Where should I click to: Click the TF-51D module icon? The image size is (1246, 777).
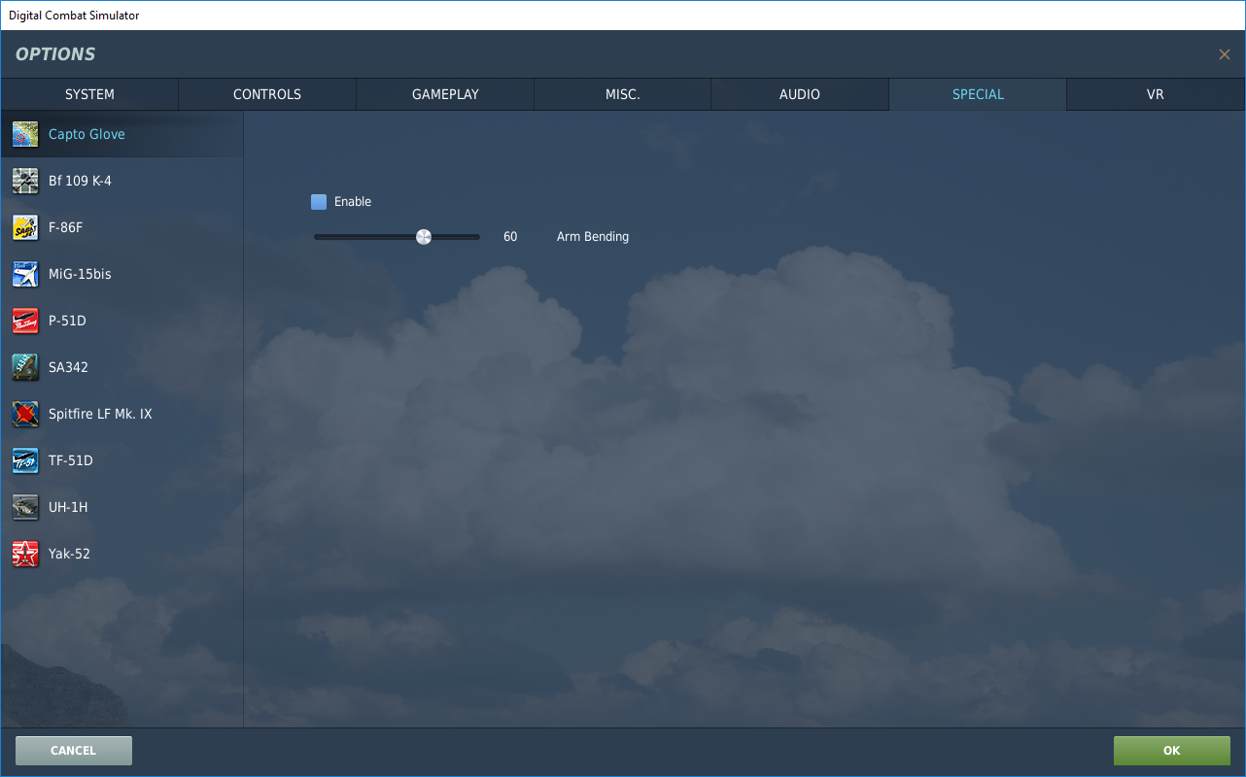coord(25,460)
